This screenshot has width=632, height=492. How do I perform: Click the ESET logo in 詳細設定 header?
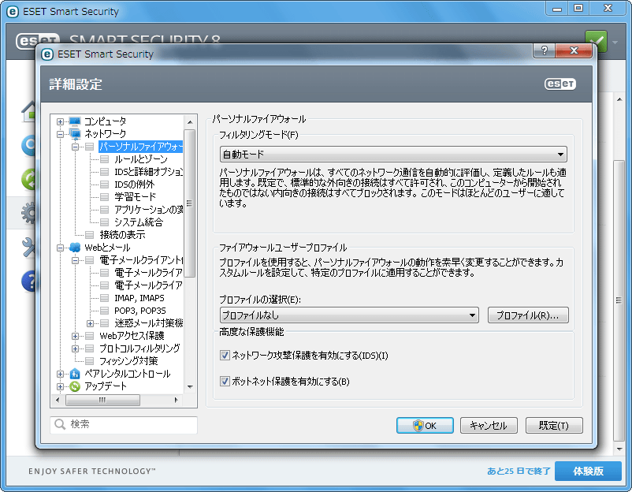point(560,84)
